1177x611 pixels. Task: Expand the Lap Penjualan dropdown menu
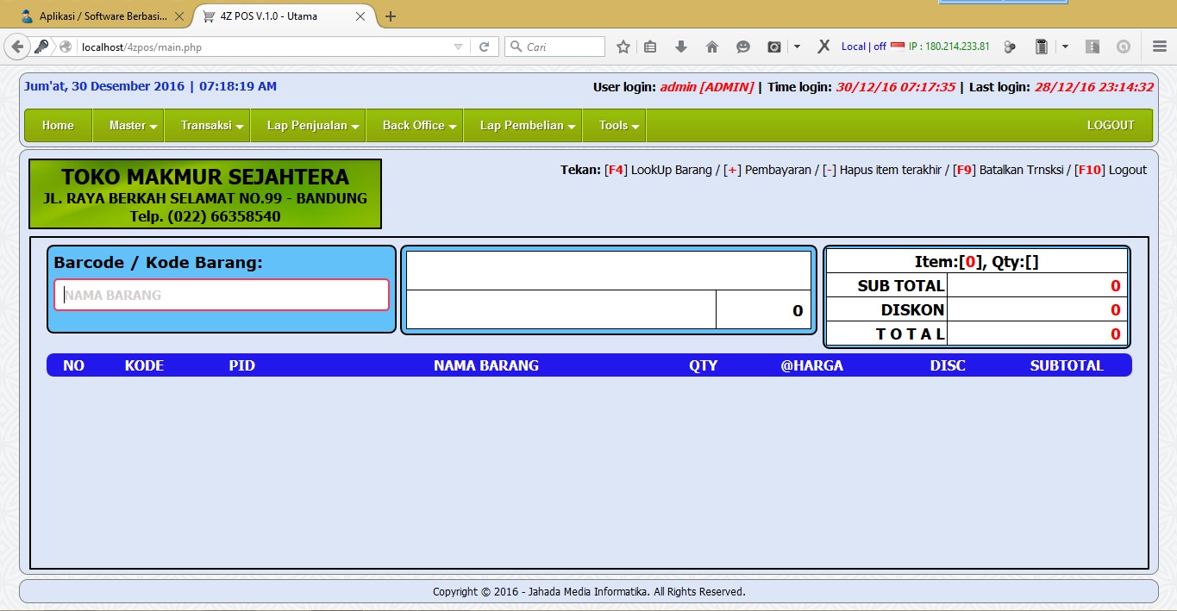click(x=308, y=126)
